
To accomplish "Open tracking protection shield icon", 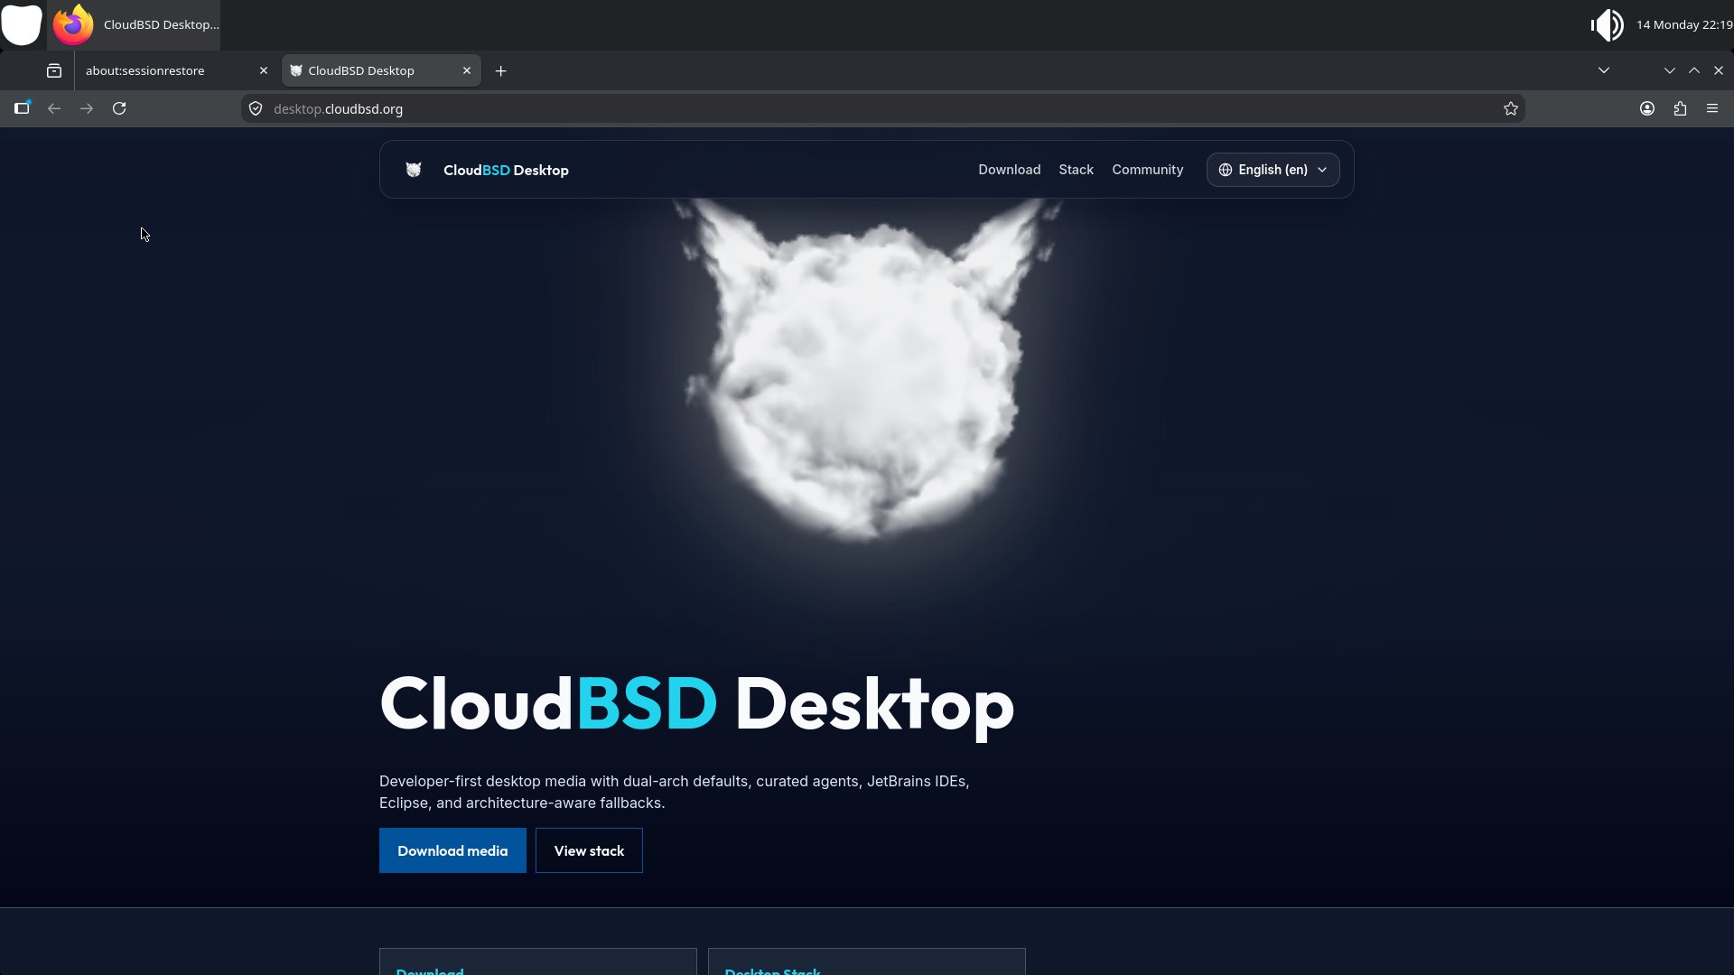I will tap(256, 108).
